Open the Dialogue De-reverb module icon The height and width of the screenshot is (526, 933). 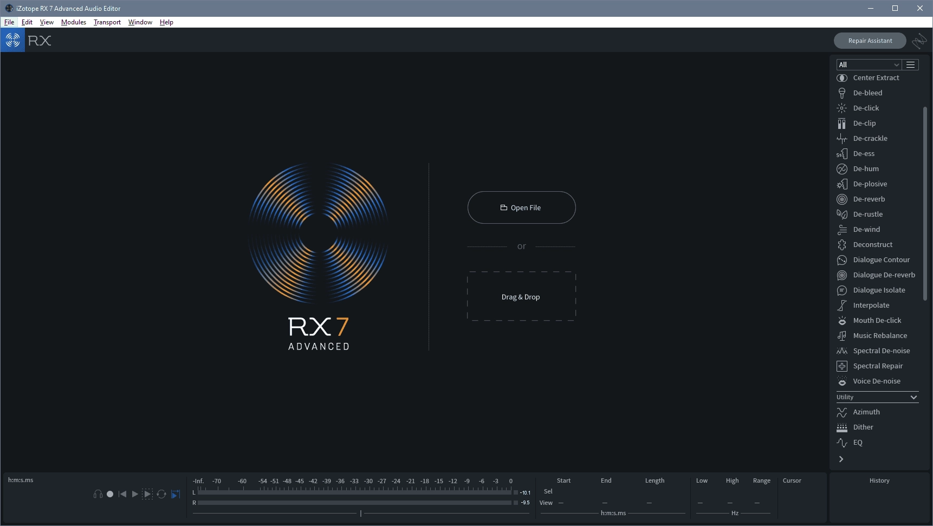[842, 275]
